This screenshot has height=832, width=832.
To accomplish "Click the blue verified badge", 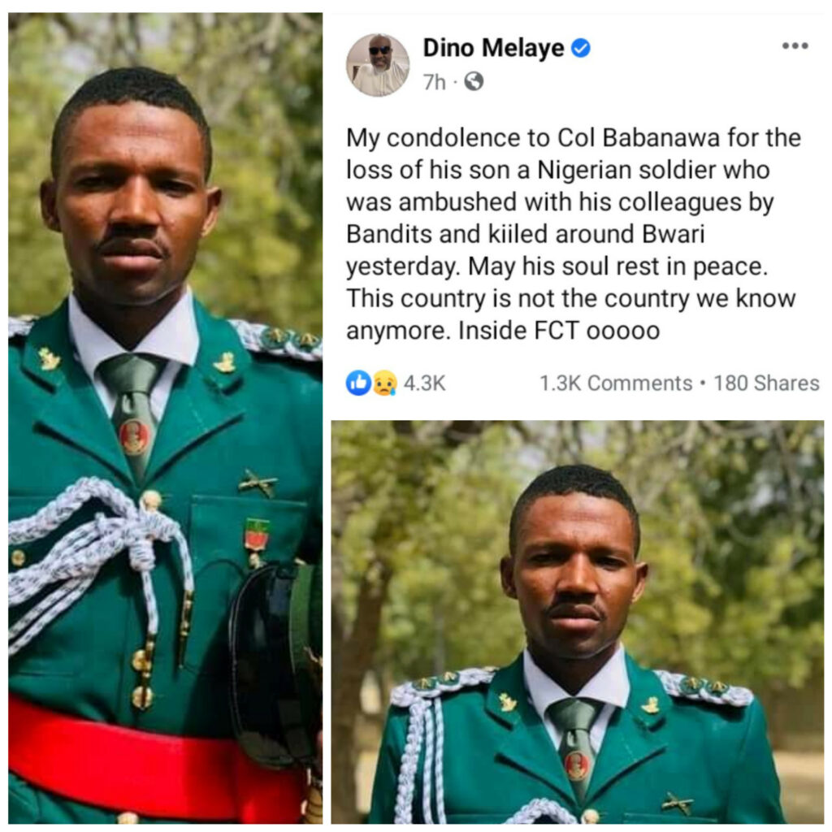I will [x=580, y=49].
